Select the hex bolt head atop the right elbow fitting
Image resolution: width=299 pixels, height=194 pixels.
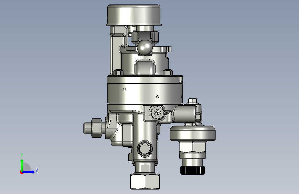(x=192, y=101)
